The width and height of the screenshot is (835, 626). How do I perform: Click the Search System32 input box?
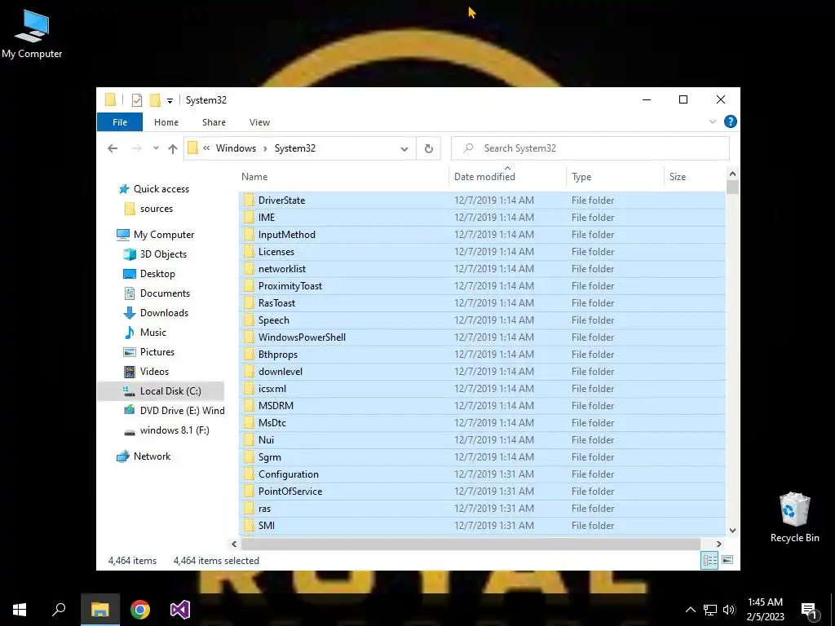click(590, 148)
